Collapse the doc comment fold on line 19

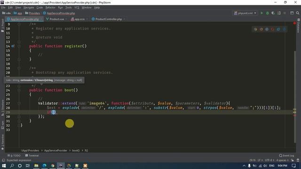(x=19, y=68)
